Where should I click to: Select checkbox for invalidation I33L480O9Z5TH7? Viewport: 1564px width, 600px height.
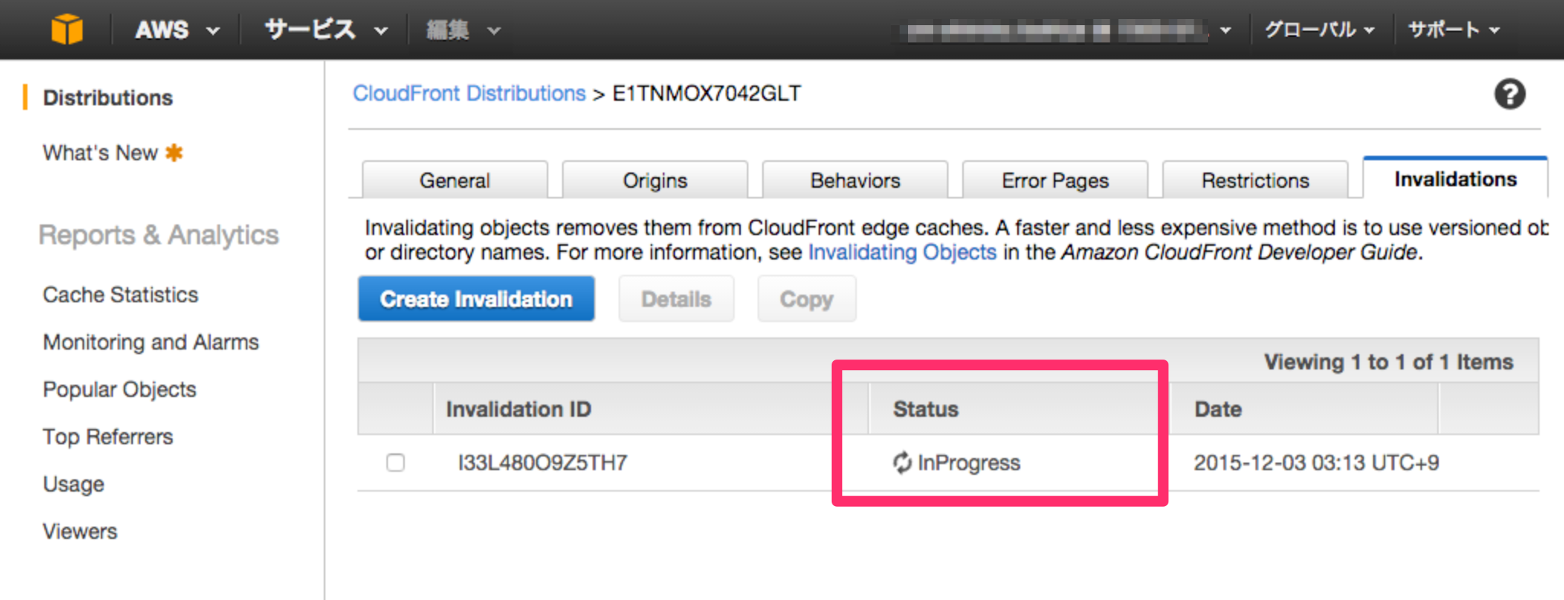point(396,463)
